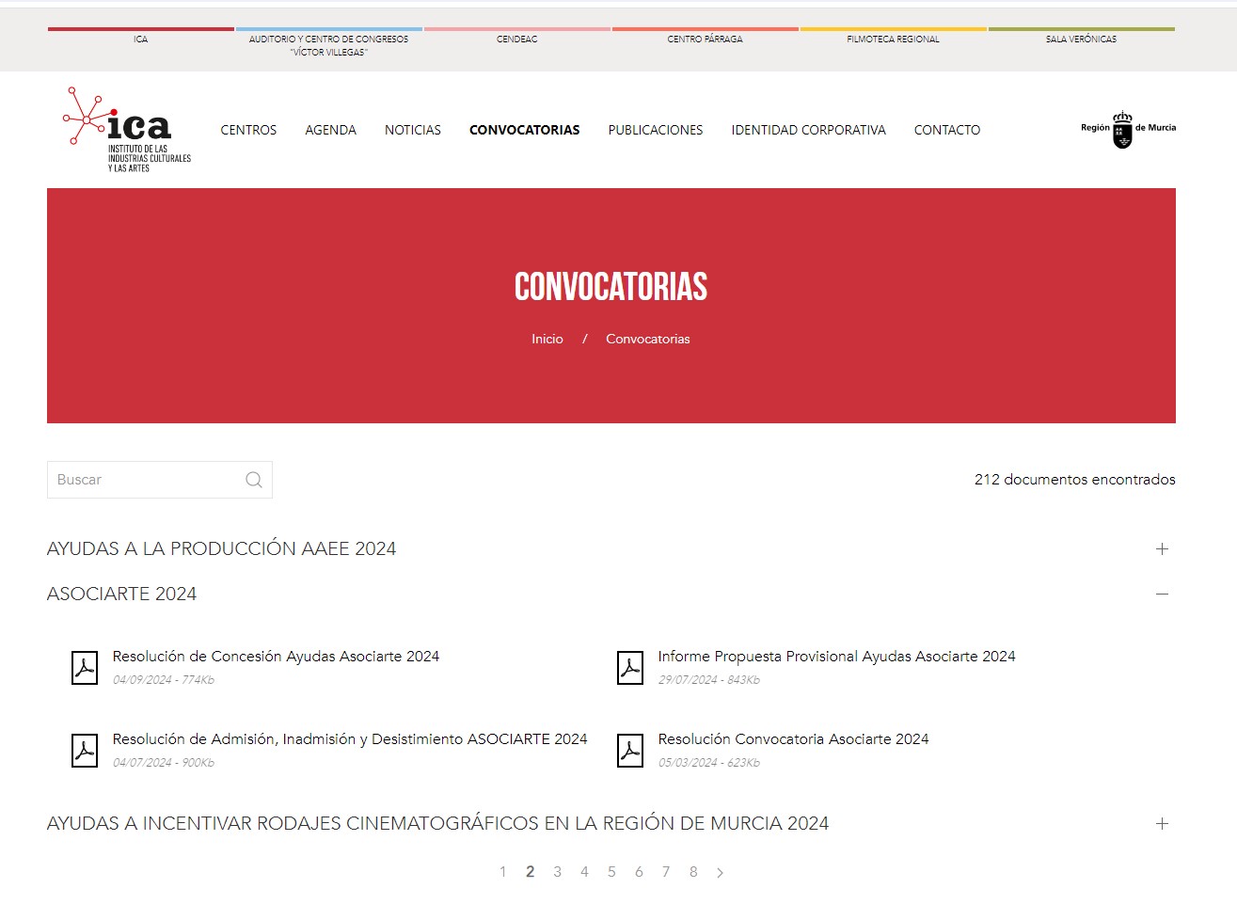Open PDF icon for Informe Propuesta Provisional
The image size is (1237, 904).
[630, 668]
